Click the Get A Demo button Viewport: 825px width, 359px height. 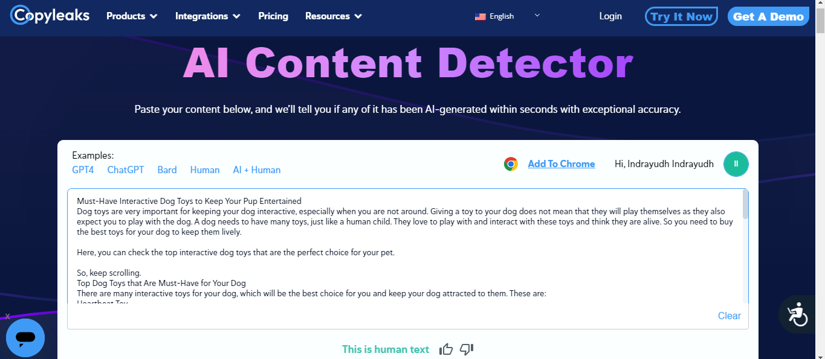pos(768,16)
